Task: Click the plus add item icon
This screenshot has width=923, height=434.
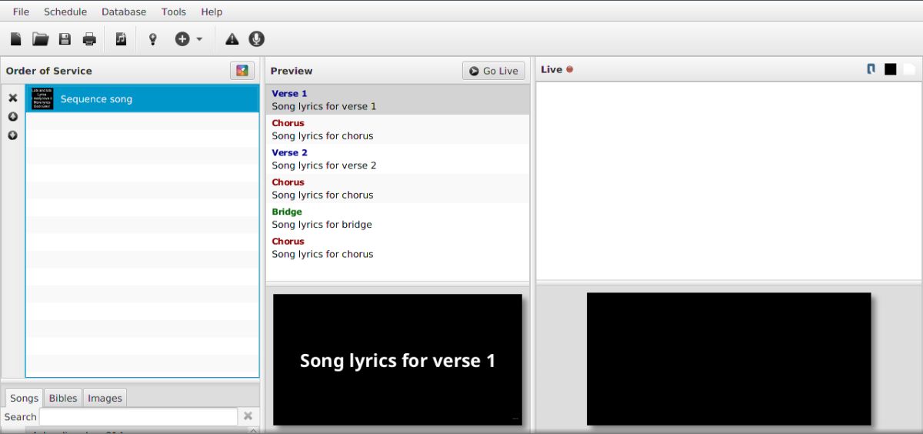Action: coord(182,39)
